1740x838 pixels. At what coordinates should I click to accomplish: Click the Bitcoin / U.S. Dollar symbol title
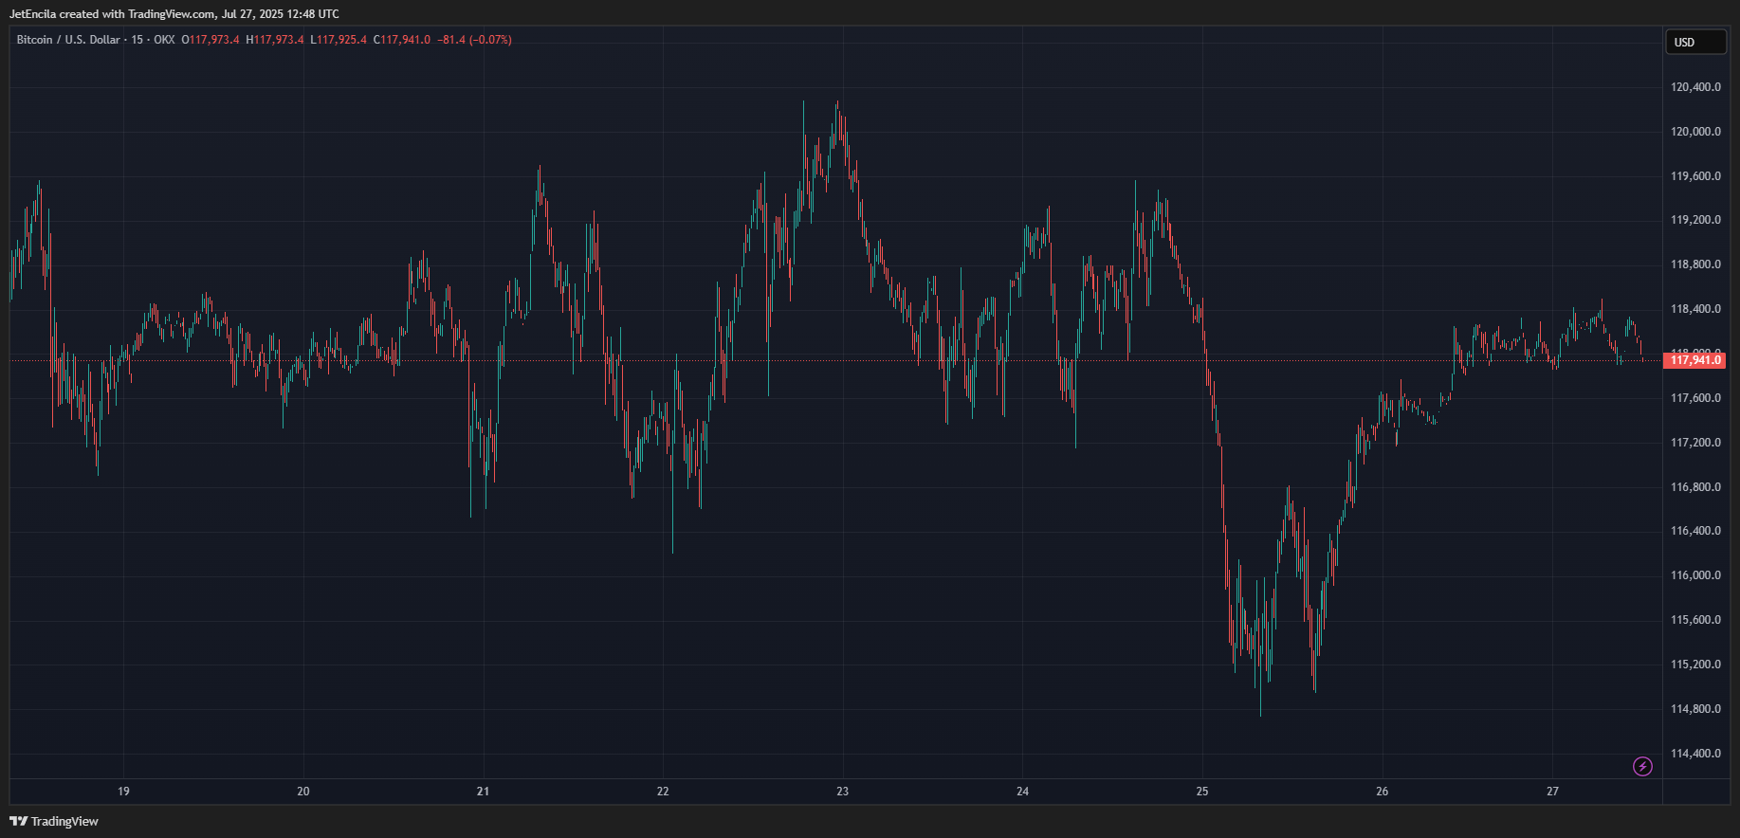point(68,40)
